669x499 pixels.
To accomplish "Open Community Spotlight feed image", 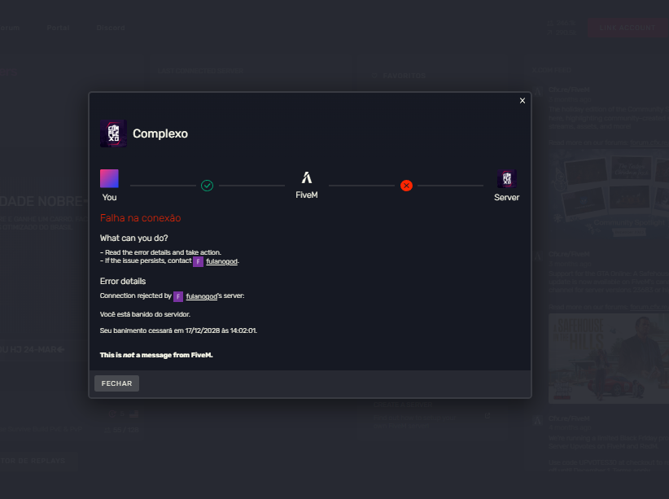I will [x=609, y=196].
